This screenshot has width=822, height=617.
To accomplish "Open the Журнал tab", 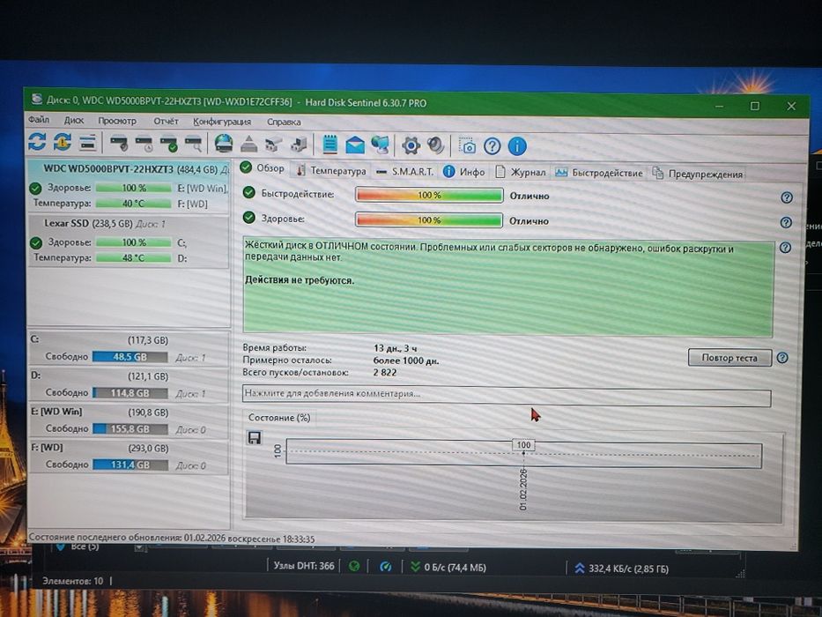I will [x=521, y=173].
